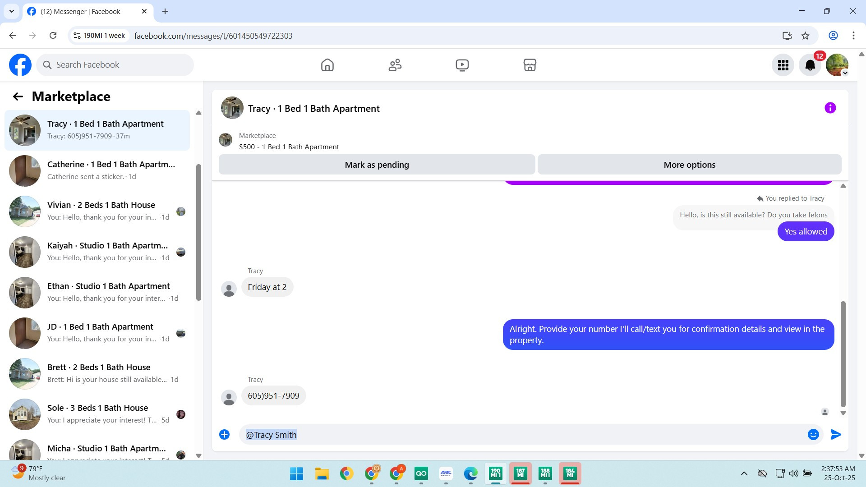Switch to the 190 MI taskbar app
This screenshot has height=487, width=866.
pos(496,473)
